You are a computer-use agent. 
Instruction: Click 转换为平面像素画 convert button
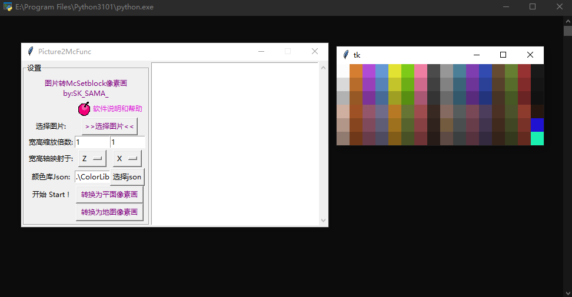coord(109,195)
